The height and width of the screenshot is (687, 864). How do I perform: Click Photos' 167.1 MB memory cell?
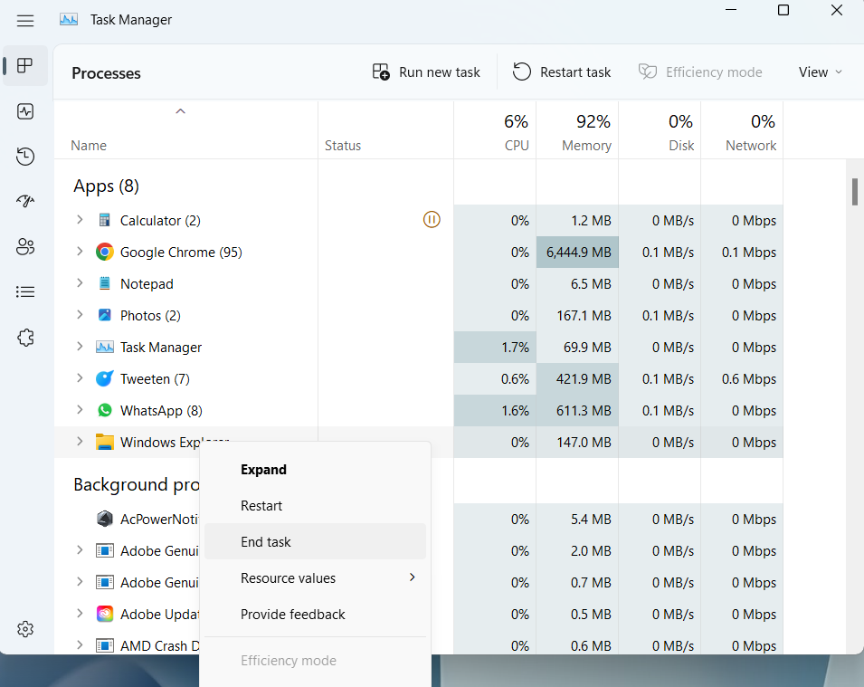(x=577, y=315)
